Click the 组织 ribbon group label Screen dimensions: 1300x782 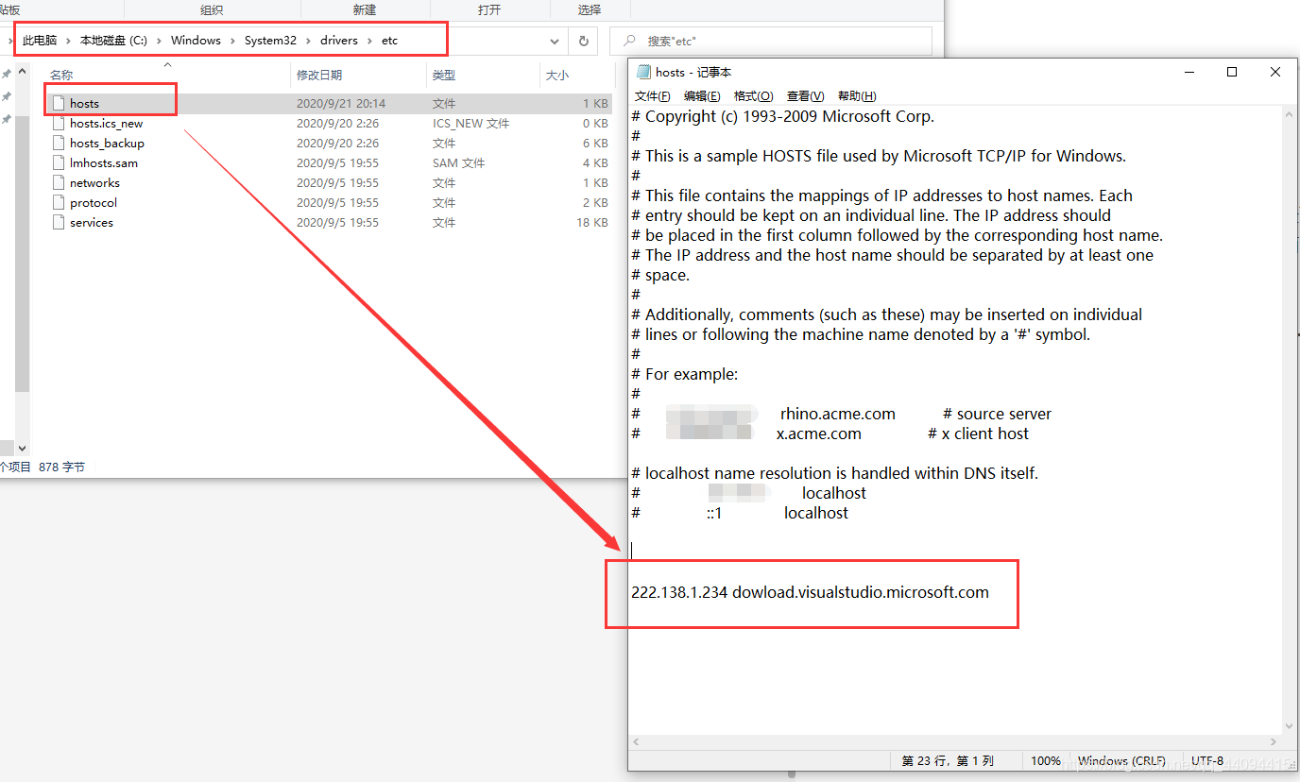pyautogui.click(x=212, y=9)
